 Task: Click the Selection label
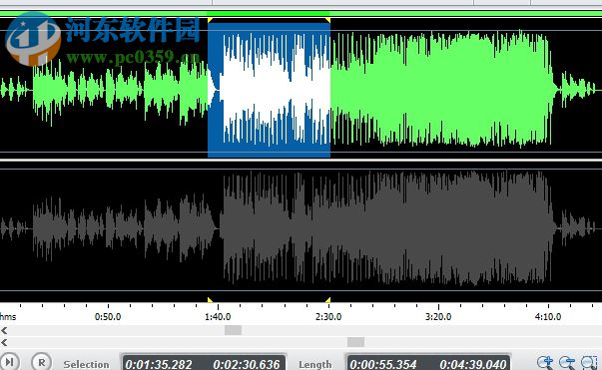point(87,364)
